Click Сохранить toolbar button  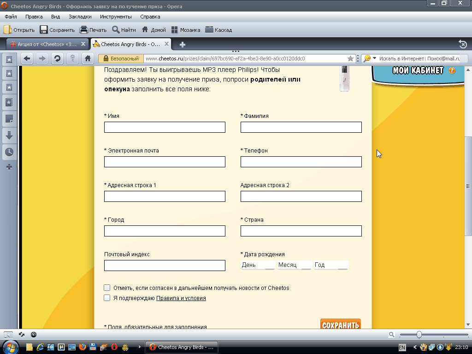click(x=57, y=30)
